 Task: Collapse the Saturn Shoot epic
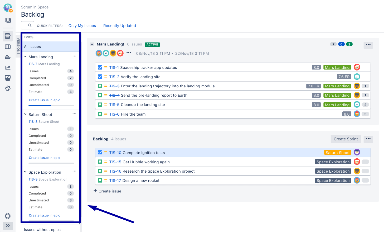25,114
